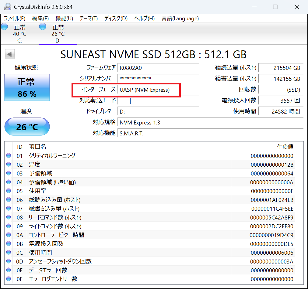Viewport: 308px width, 289px height.
Task: Click status dot for row 09 ライトコマンド数
Action: point(9,226)
